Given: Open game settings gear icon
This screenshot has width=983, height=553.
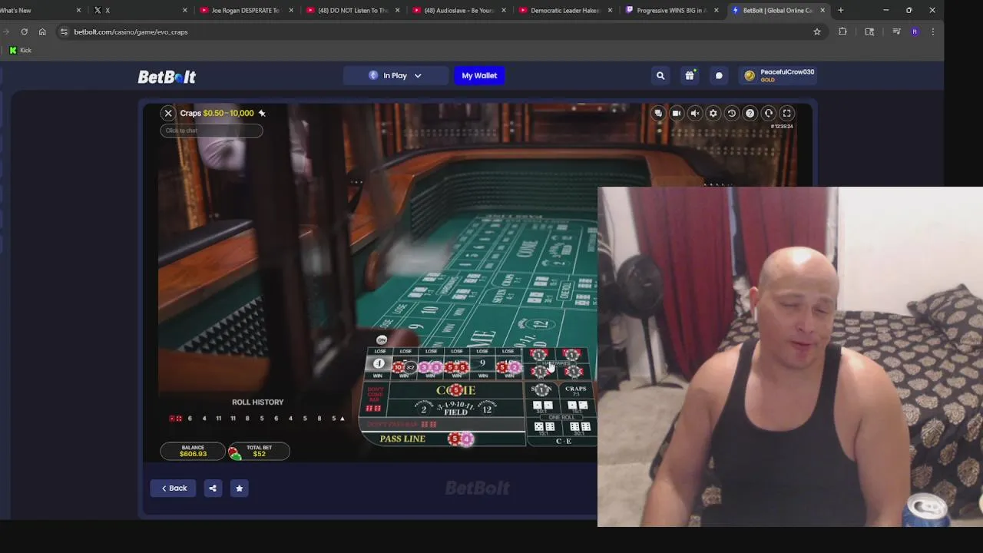Looking at the screenshot, I should [x=713, y=113].
